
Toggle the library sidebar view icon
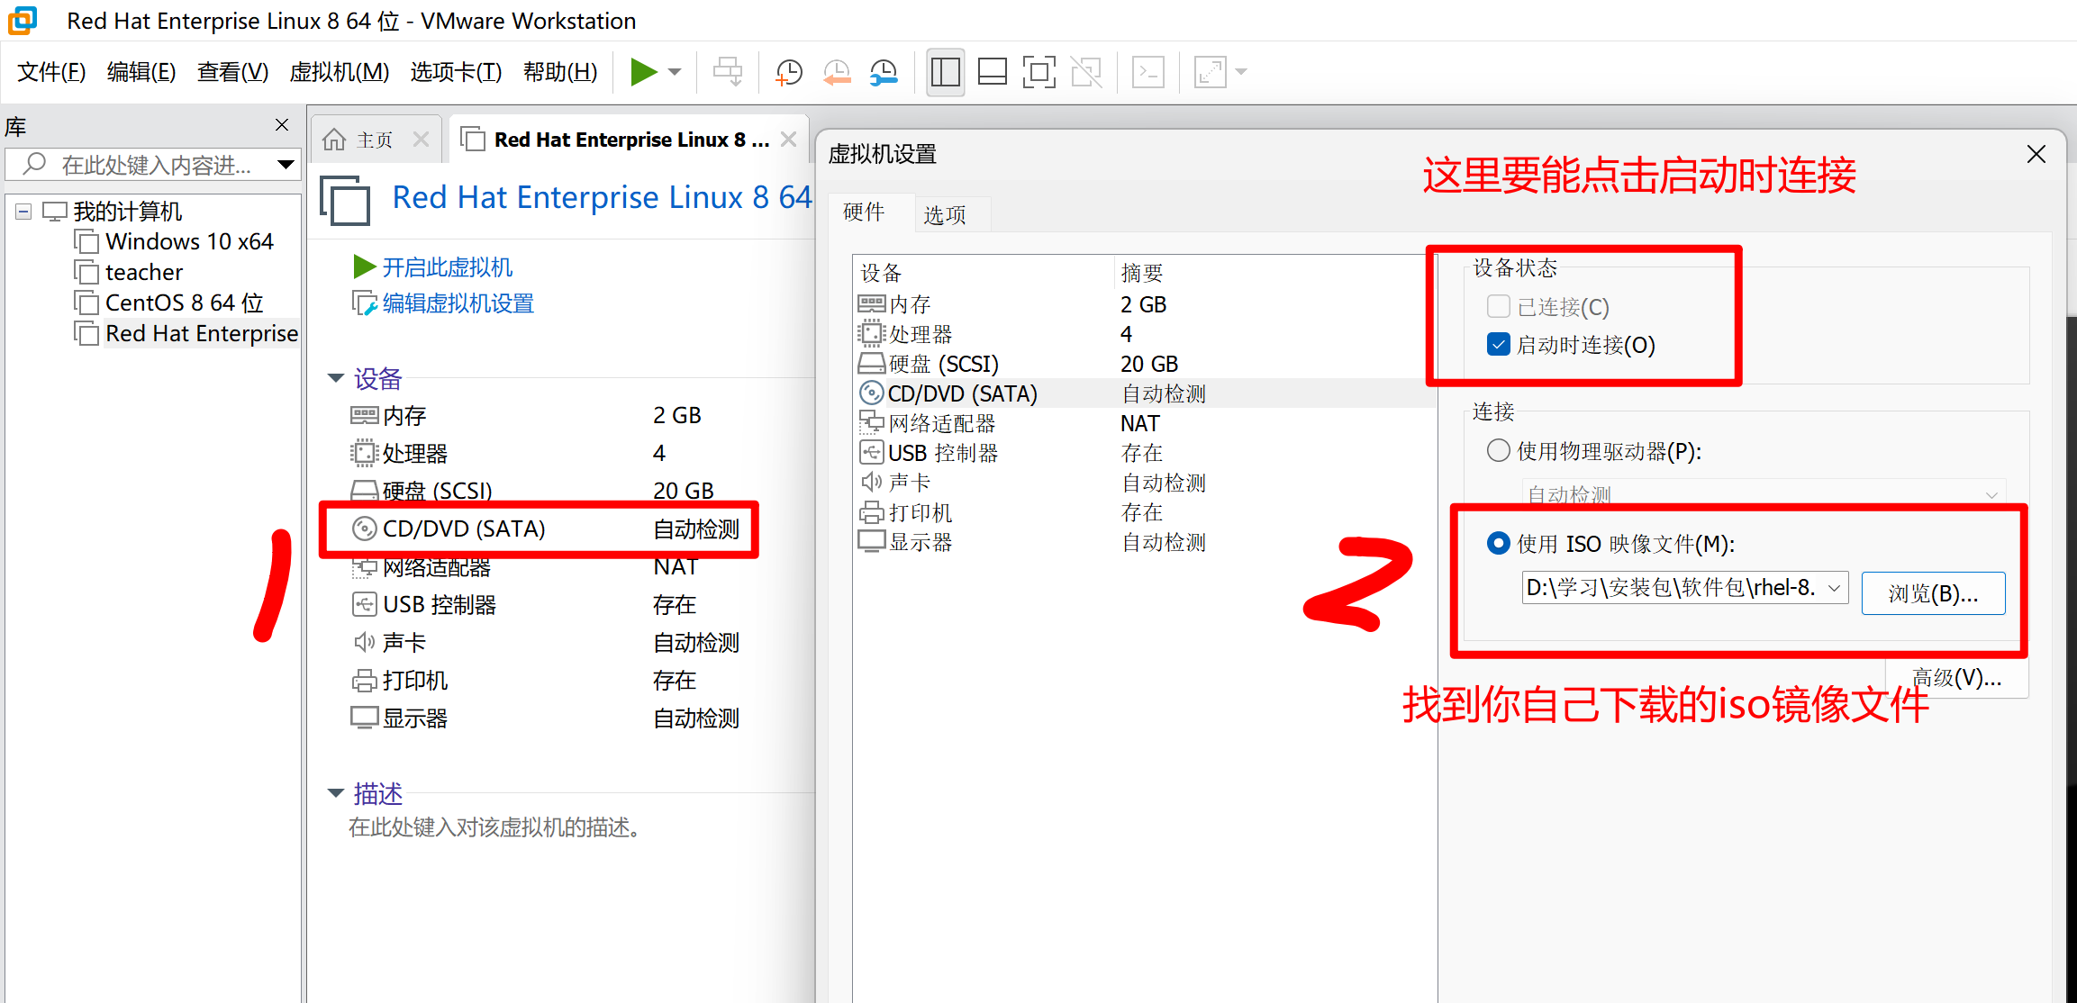945,72
